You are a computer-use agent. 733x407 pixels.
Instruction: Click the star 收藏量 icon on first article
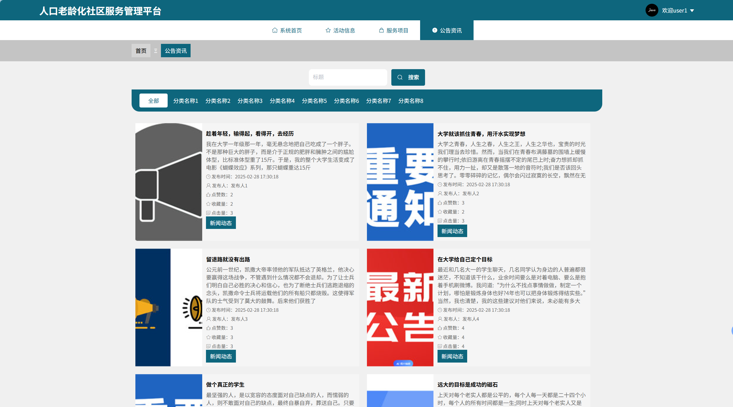208,204
